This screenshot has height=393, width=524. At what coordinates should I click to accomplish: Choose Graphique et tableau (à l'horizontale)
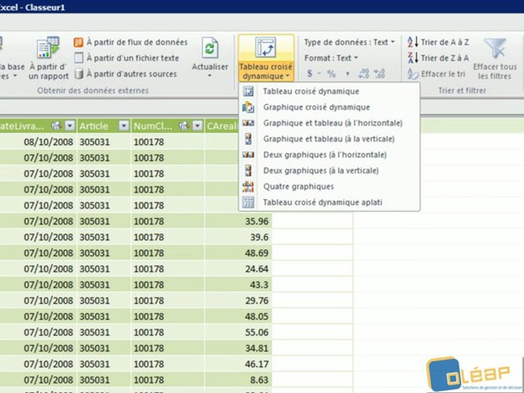[329, 123]
